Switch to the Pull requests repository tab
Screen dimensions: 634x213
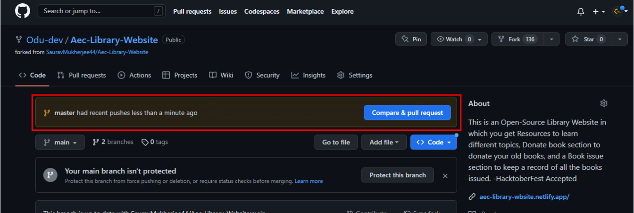coord(82,75)
